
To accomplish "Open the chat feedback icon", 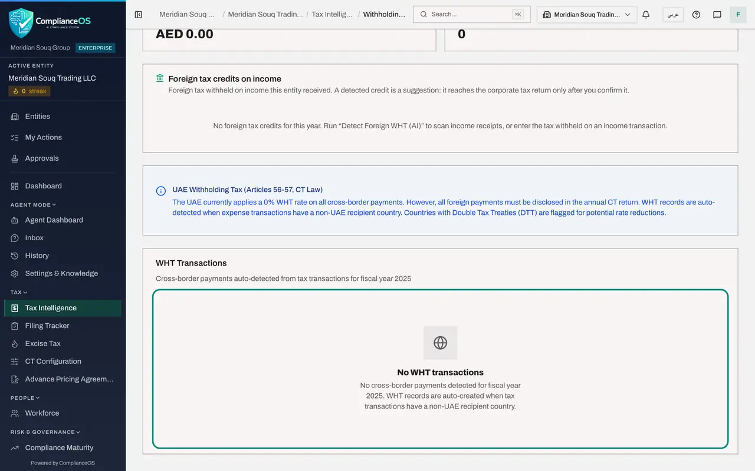I will (x=717, y=15).
